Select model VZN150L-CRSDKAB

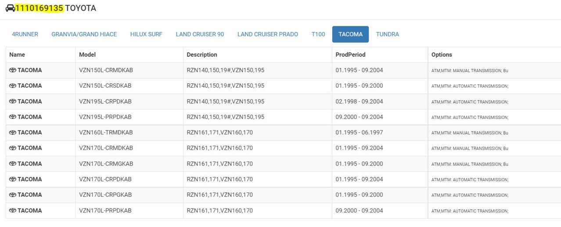coord(105,86)
